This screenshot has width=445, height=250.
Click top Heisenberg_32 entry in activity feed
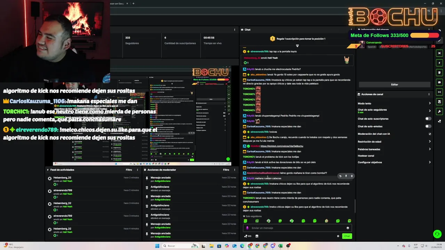(x=94, y=181)
